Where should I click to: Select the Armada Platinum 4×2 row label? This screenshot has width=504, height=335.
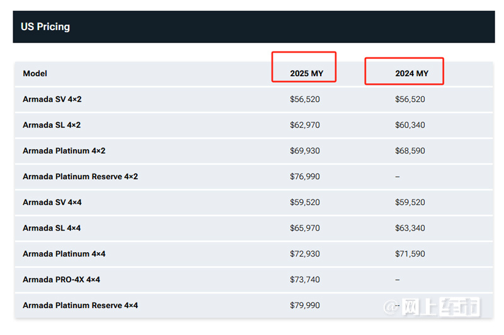(64, 151)
